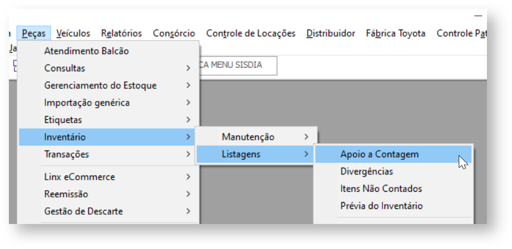Select Atendimento Balcão menu entry
The height and width of the screenshot is (249, 512).
point(86,51)
